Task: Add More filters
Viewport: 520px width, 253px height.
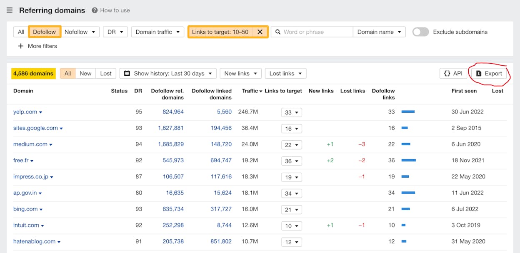Action: [x=37, y=46]
